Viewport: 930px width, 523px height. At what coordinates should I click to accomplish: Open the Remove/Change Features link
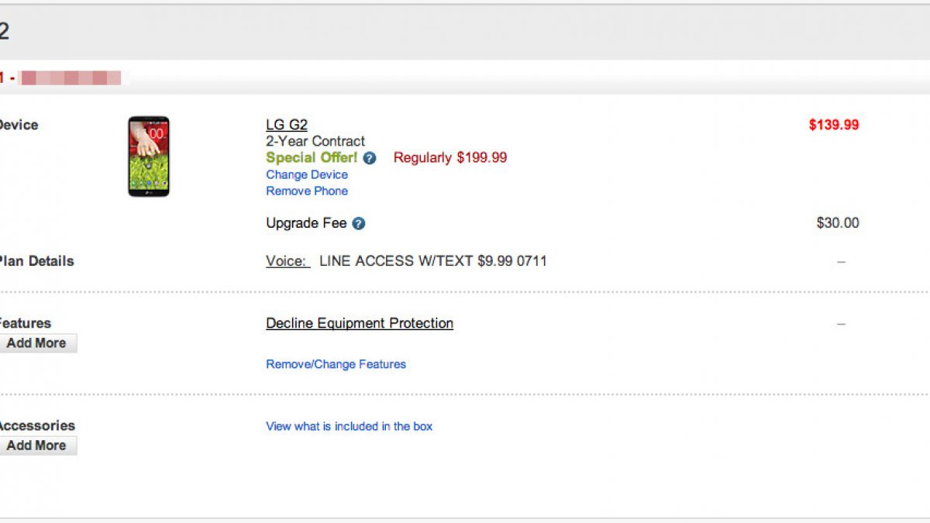pos(336,364)
